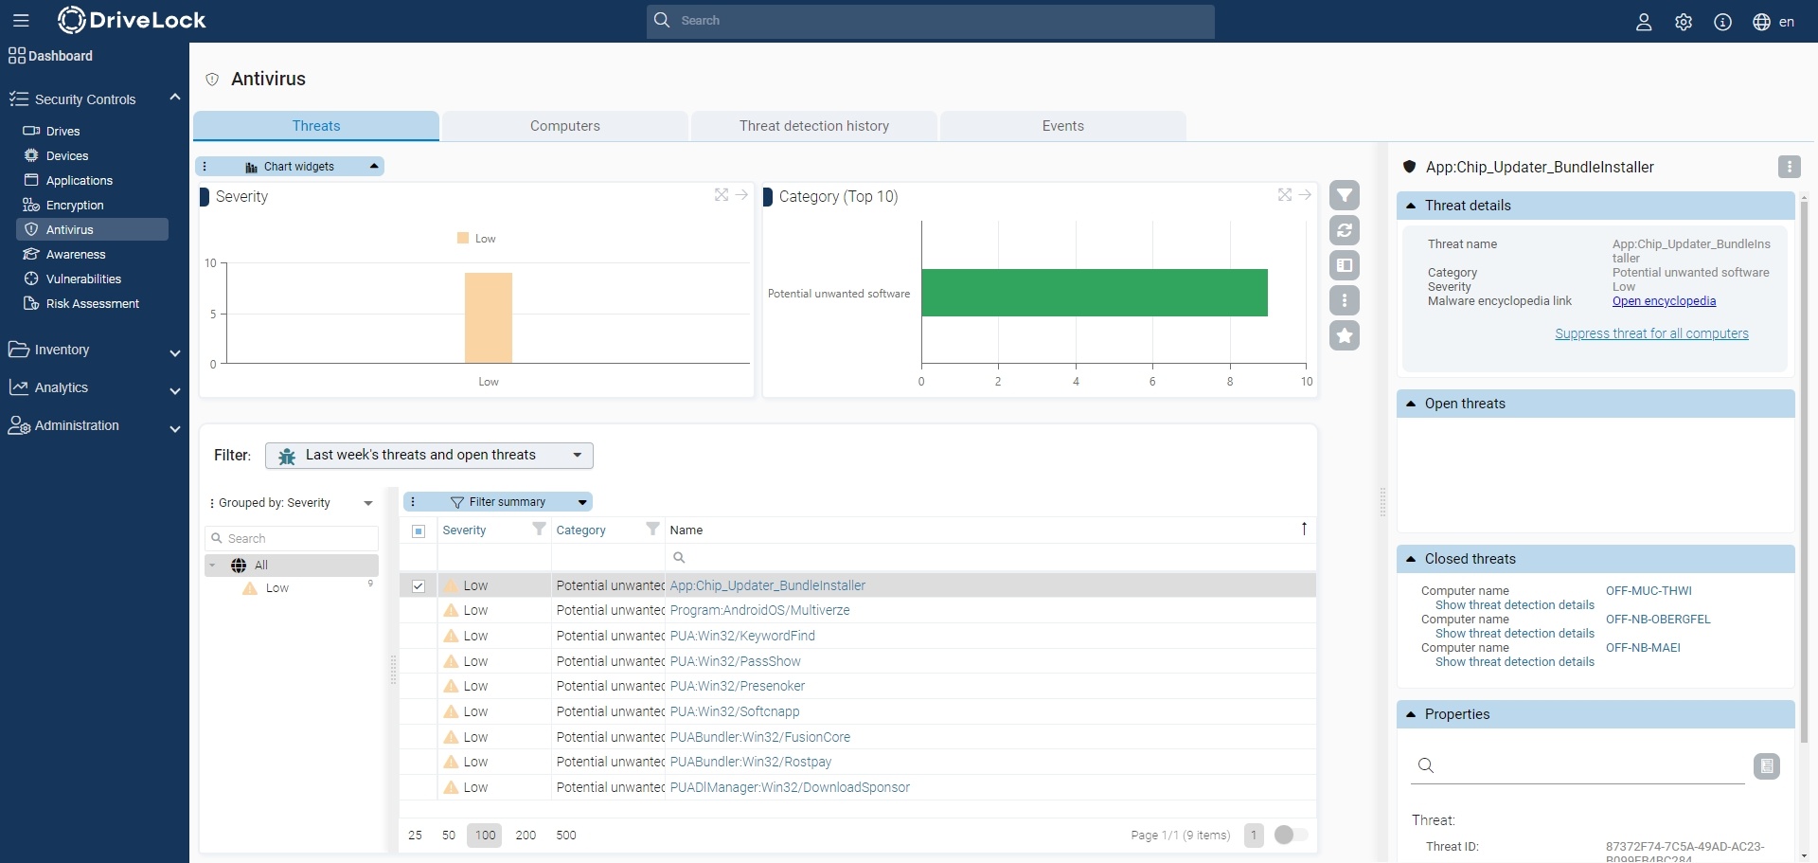Open threat details panel kebab menu
Viewport: 1818px width, 863px height.
[x=1789, y=167]
